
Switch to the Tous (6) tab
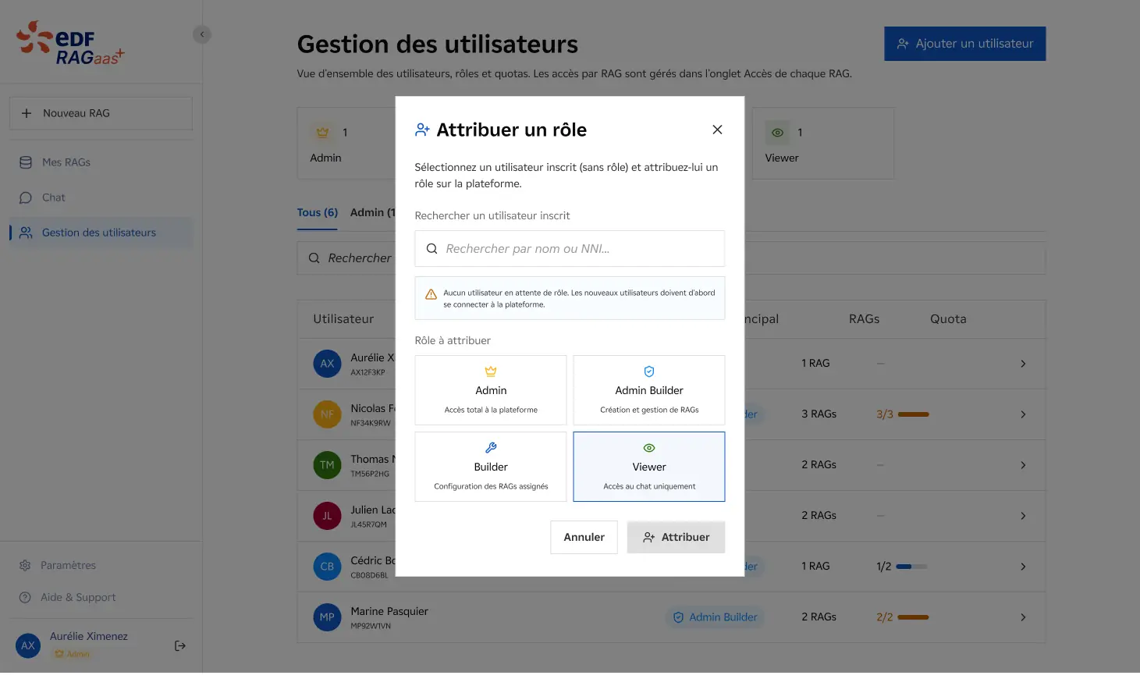(318, 212)
